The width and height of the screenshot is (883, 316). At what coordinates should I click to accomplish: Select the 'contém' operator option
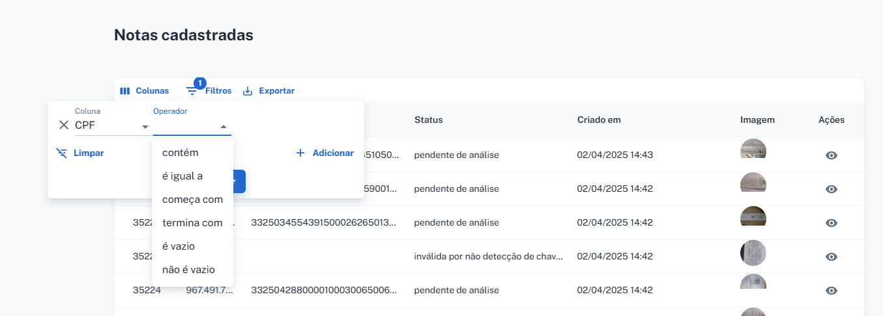(x=181, y=153)
